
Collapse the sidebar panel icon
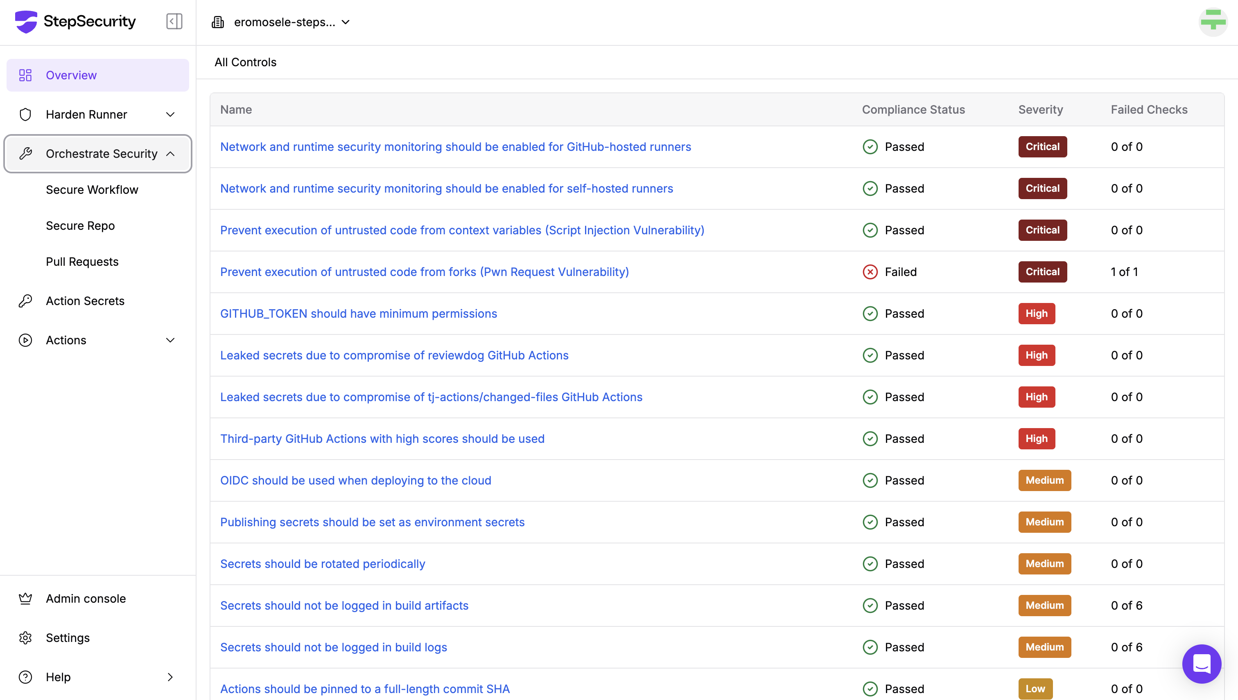pyautogui.click(x=174, y=22)
